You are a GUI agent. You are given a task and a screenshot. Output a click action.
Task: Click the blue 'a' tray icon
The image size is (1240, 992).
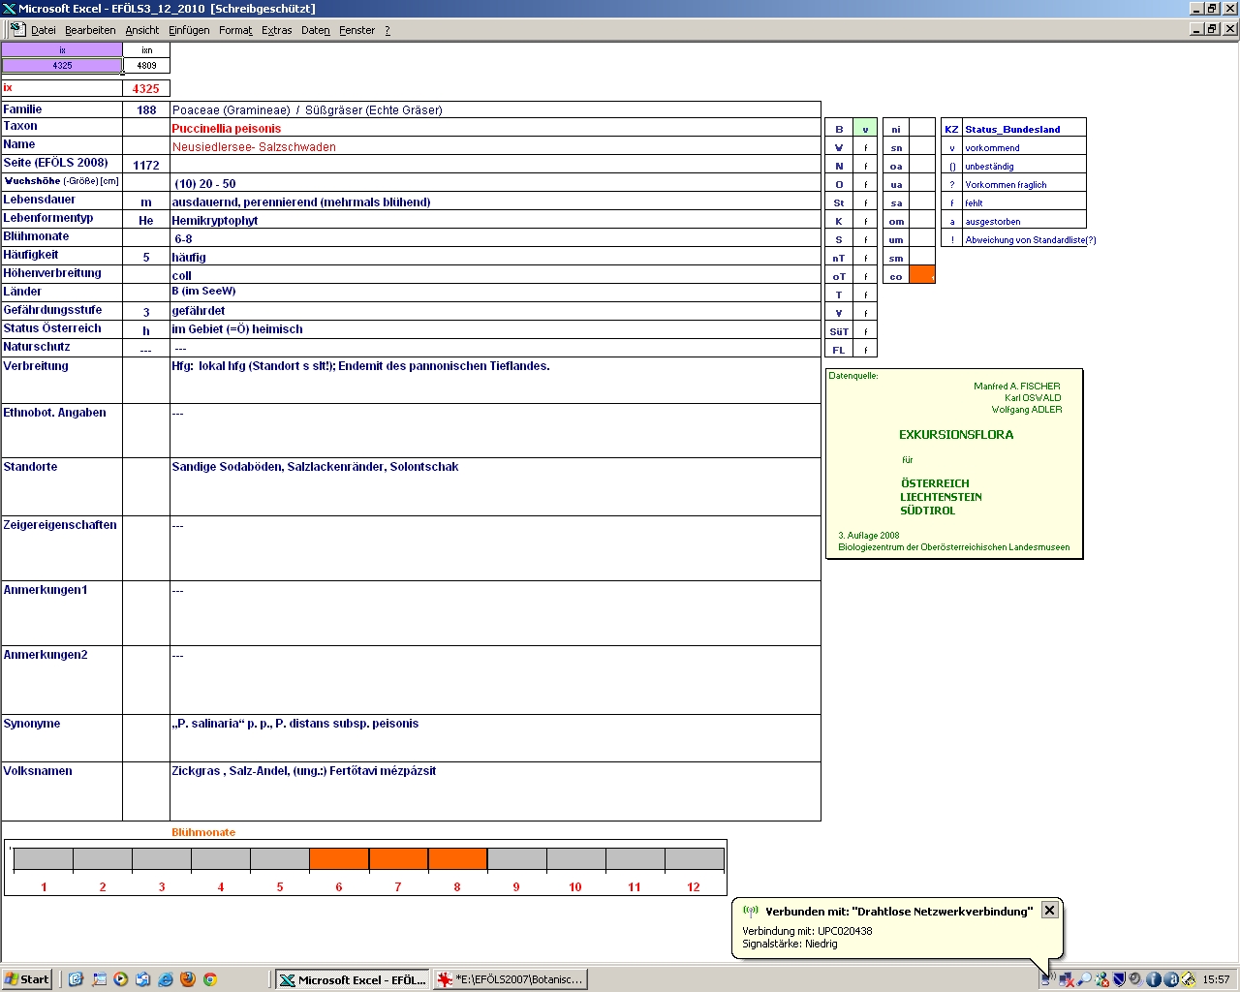click(x=1170, y=979)
